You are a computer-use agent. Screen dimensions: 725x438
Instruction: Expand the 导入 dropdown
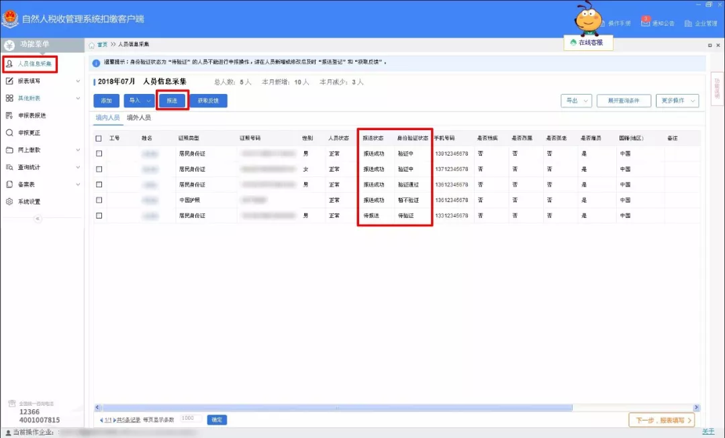tap(138, 99)
